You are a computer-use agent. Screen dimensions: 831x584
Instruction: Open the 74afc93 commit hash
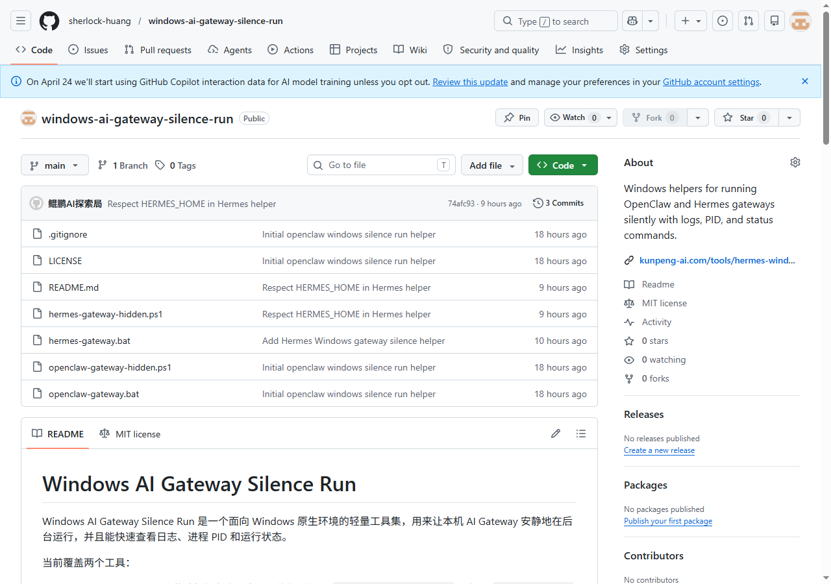point(461,204)
